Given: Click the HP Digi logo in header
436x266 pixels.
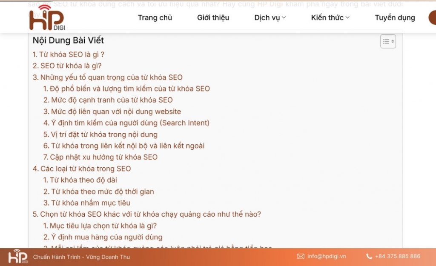Looking at the screenshot, I should tap(47, 17).
